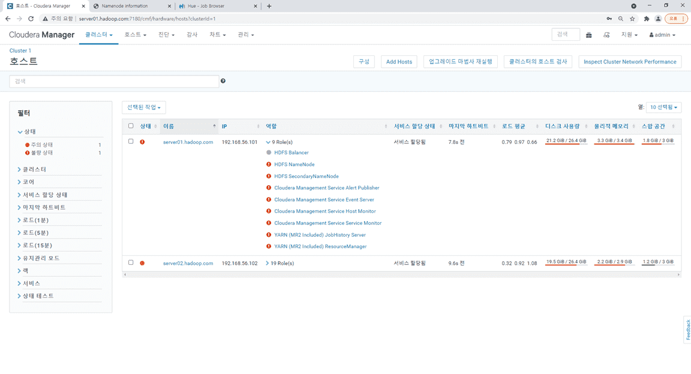Click the status icon beside Alert Publisher
Image resolution: width=691 pixels, height=374 pixels.
pyautogui.click(x=269, y=188)
